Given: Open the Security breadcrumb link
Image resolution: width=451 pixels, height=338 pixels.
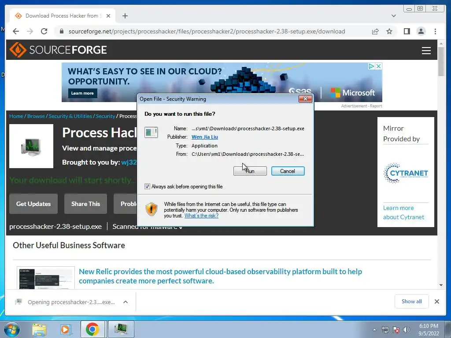Looking at the screenshot, I should point(105,116).
